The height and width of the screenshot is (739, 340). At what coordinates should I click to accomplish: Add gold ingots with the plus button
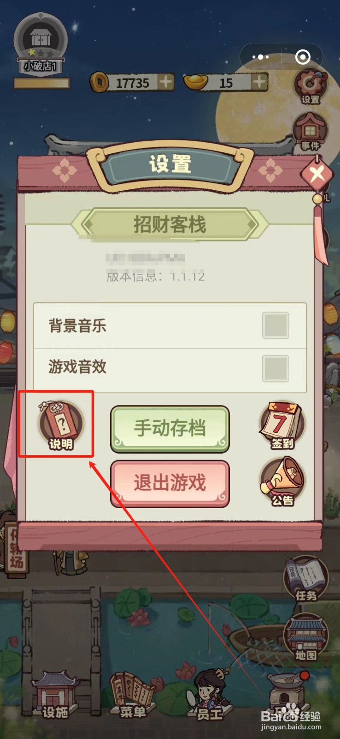point(260,82)
